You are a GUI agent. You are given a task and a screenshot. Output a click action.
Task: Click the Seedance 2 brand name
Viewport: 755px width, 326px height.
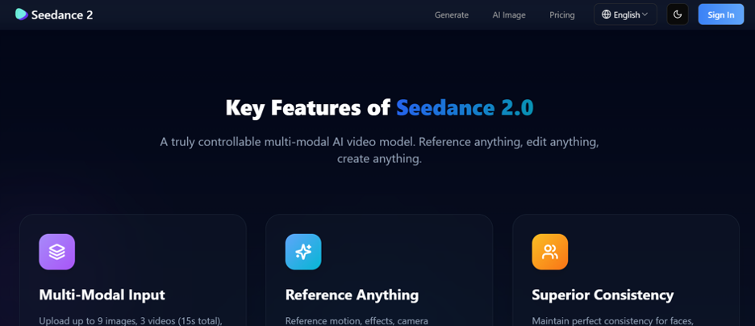(62, 15)
